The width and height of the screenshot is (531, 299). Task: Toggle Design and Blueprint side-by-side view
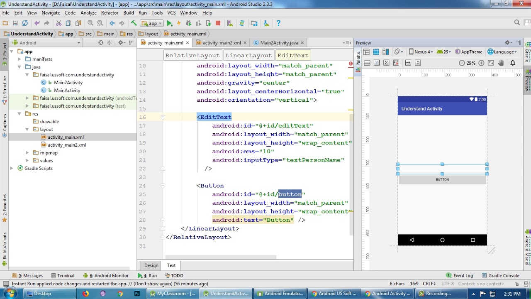point(386,52)
